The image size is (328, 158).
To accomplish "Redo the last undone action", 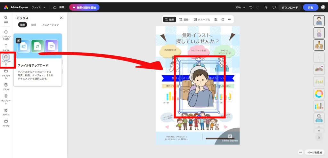I will [258, 7].
